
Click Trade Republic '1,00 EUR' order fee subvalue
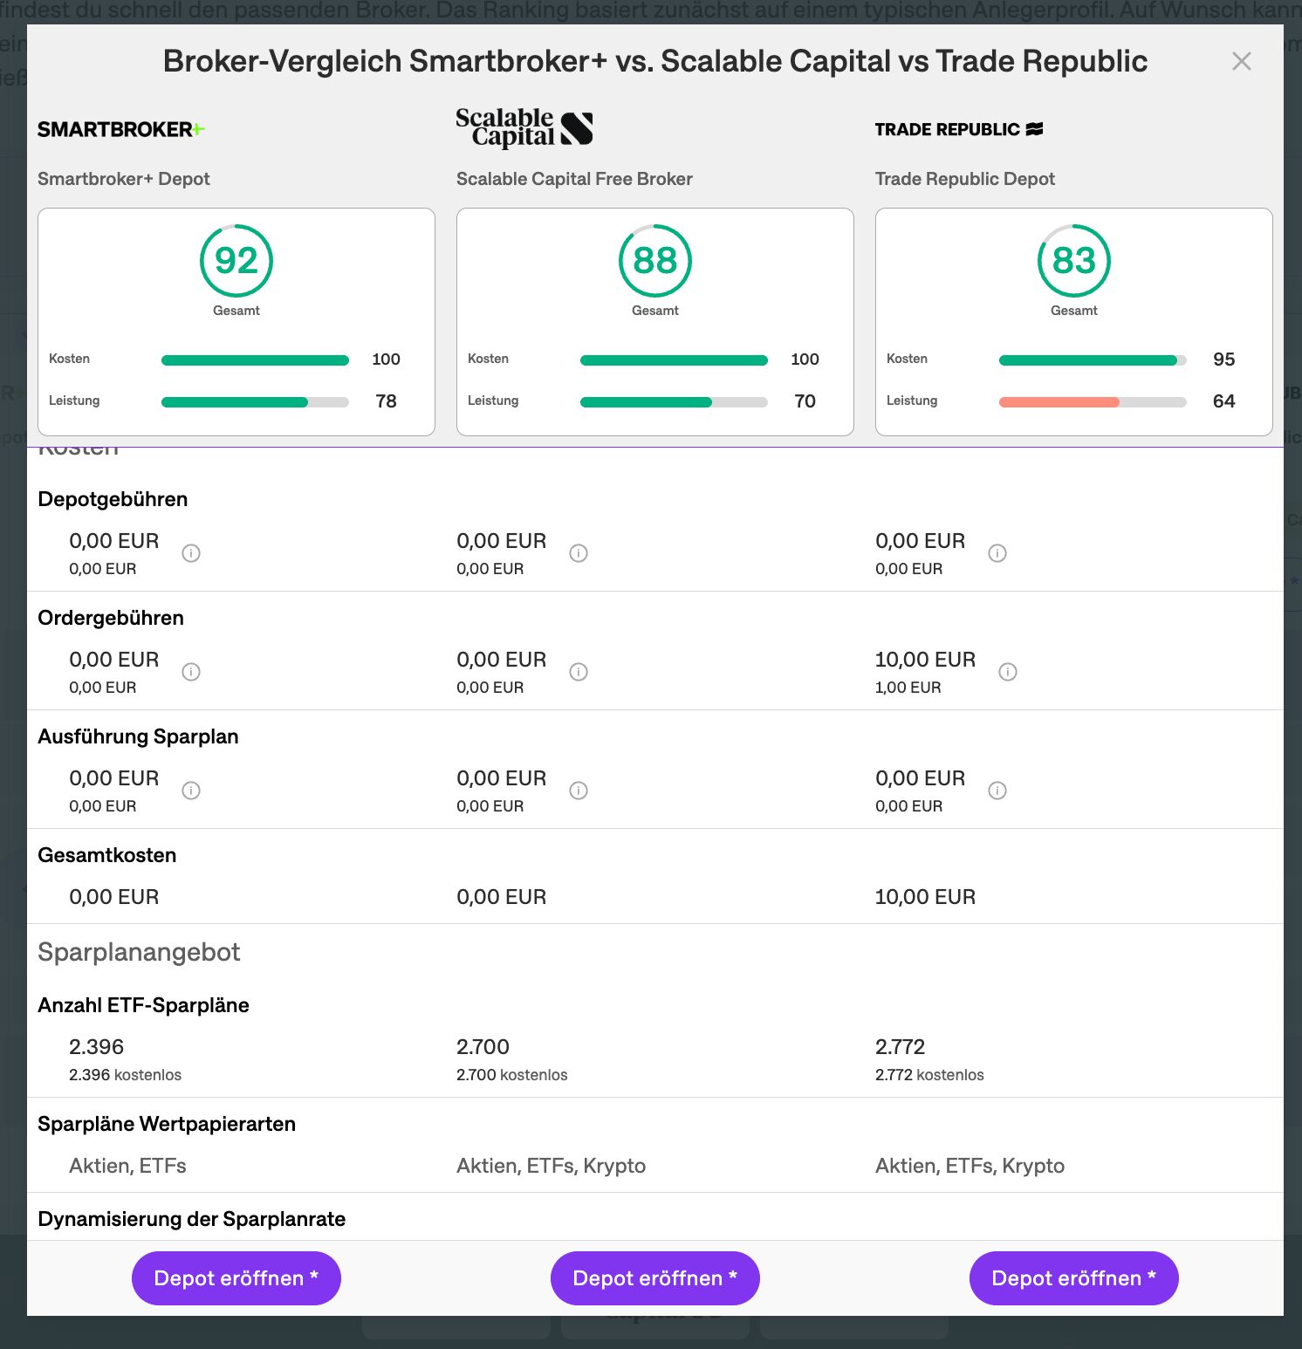(908, 688)
